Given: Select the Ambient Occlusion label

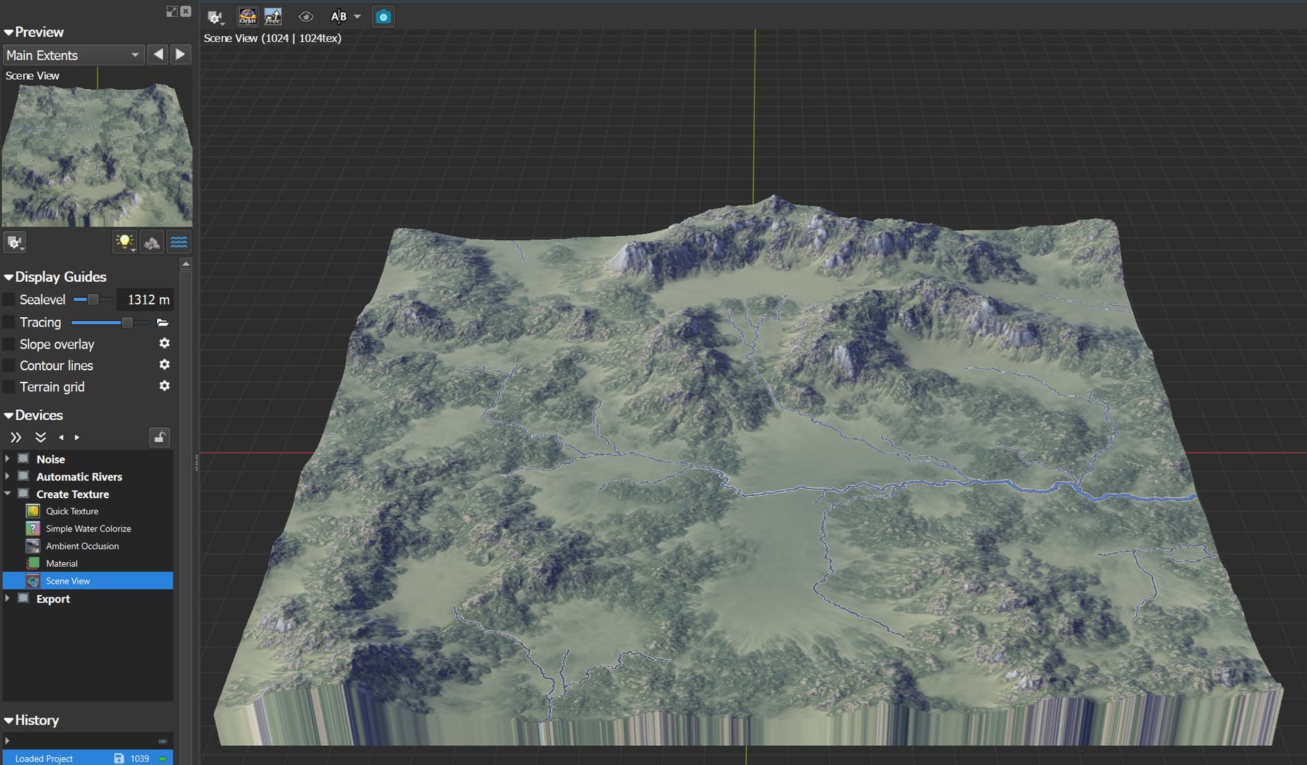Looking at the screenshot, I should [82, 546].
